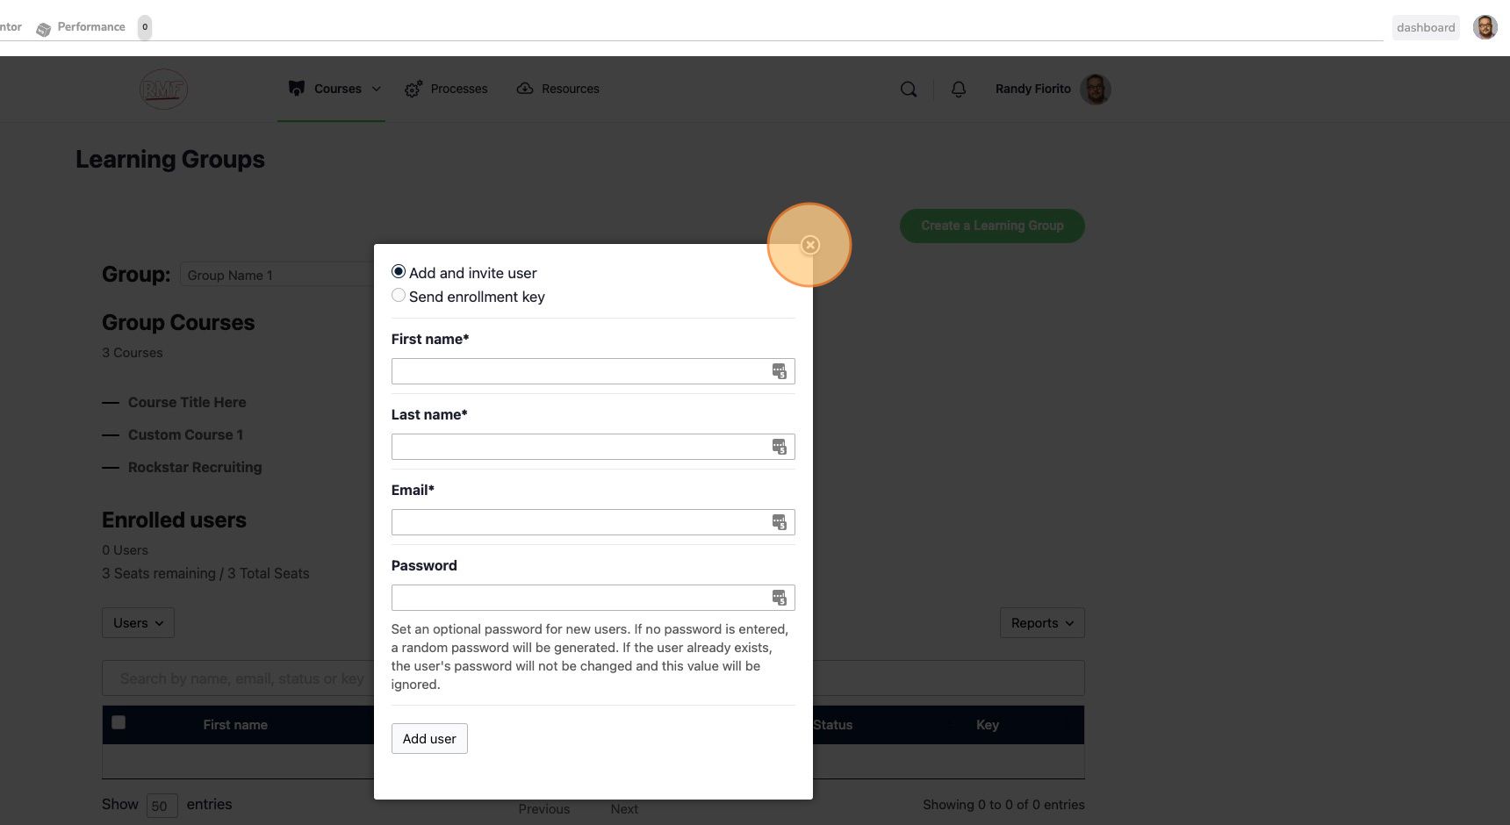Click the password manager icon in Email field
This screenshot has height=825, width=1510.
(x=779, y=522)
